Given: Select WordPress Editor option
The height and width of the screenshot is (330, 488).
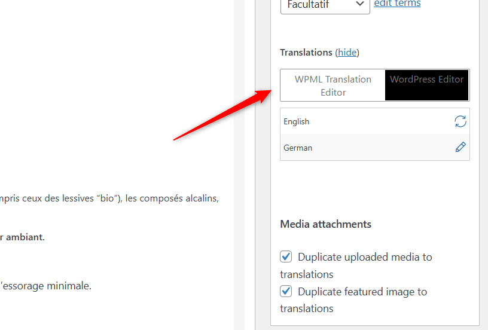Looking at the screenshot, I should click(x=426, y=85).
